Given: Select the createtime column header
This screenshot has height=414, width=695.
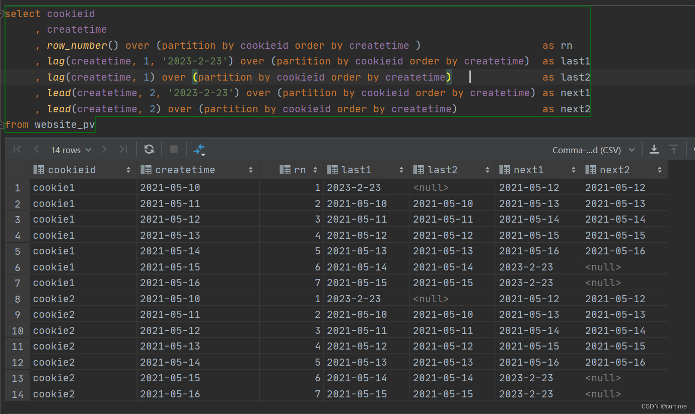Looking at the screenshot, I should pyautogui.click(x=198, y=170).
